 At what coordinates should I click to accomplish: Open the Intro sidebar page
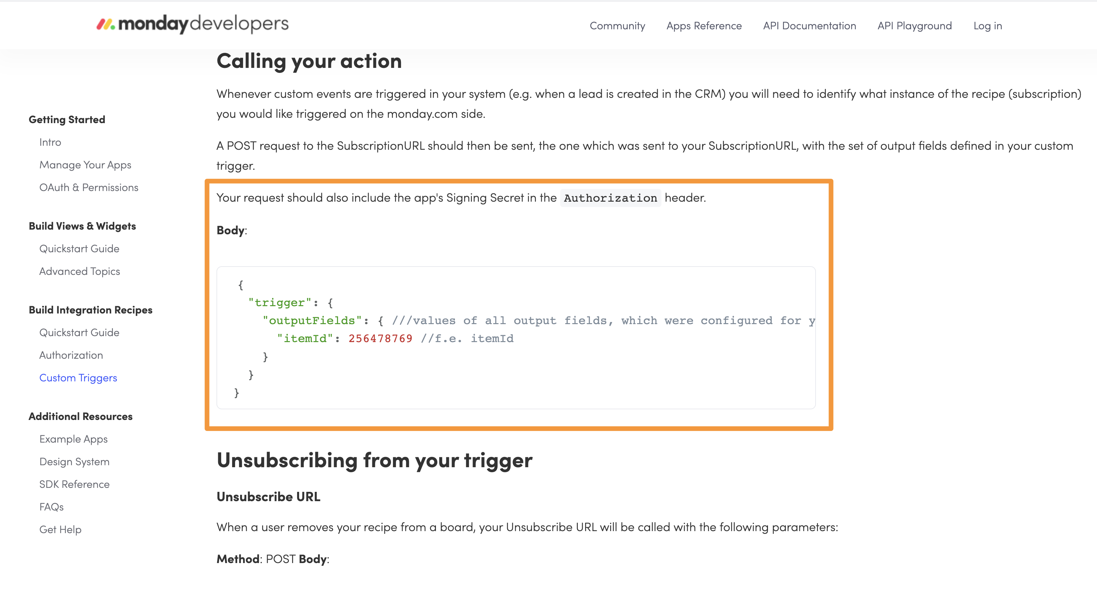click(50, 142)
